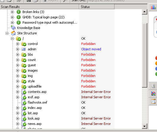This screenshot has height=132, width=157.
Task: Click the hourglass icon in right sidebar
Action: pyautogui.click(x=153, y=101)
